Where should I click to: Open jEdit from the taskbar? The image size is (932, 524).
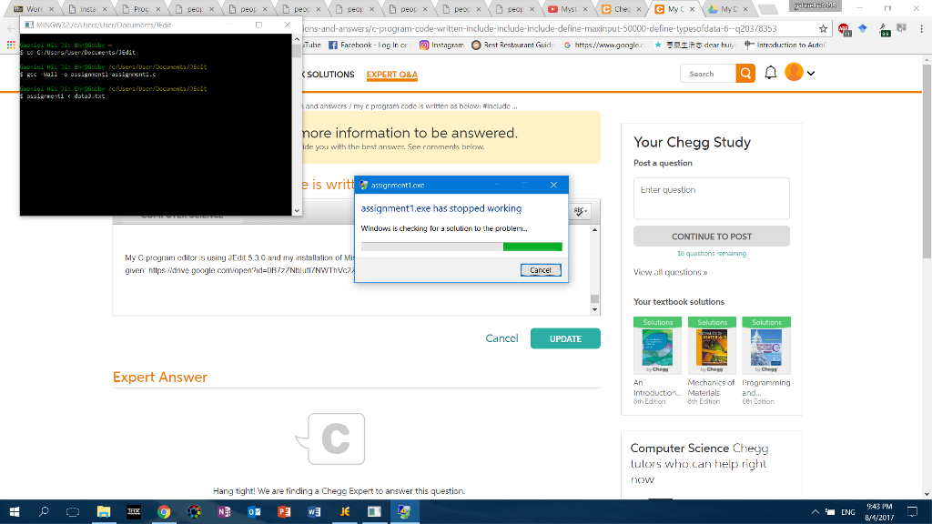pos(343,511)
